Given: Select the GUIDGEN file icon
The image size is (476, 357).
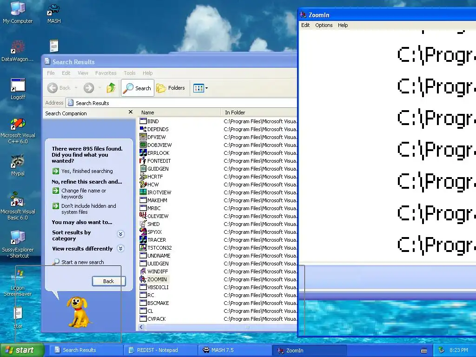Looking at the screenshot, I should pyautogui.click(x=143, y=168).
